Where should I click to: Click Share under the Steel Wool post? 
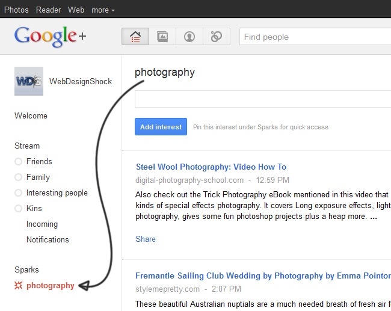click(x=146, y=239)
